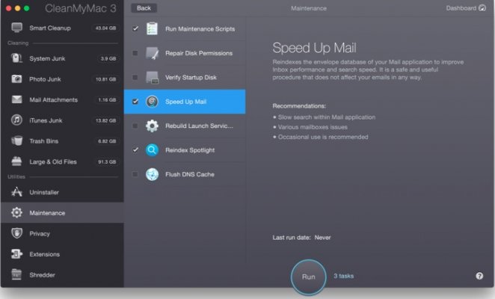Uncheck the Speed Up Mail checkbox
This screenshot has height=299, width=495.
click(135, 102)
